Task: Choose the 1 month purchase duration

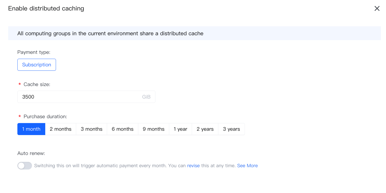Action: coord(31,129)
